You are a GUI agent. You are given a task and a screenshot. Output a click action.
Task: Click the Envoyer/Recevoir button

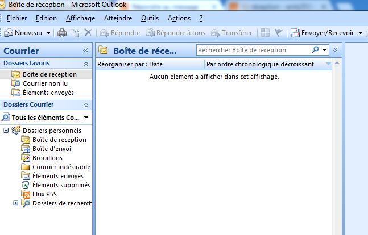tap(322, 33)
